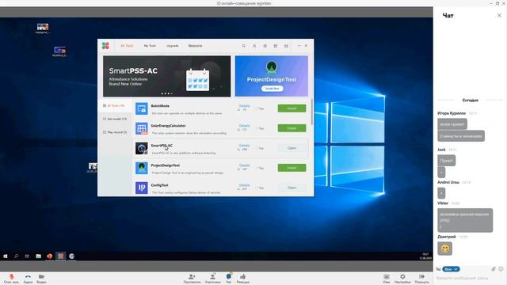Open the search icon in ToolBox header
Screen dimensions: 507x285
244,46
